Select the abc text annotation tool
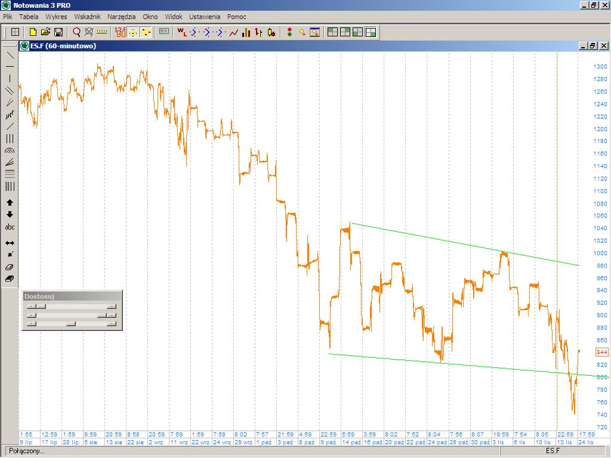This screenshot has width=611, height=458. (10, 227)
